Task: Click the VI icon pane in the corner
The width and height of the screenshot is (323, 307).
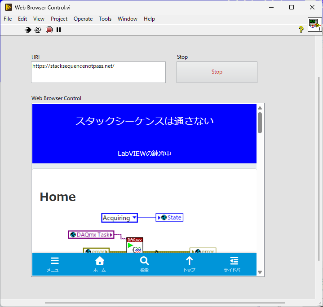Action: pyautogui.click(x=314, y=25)
